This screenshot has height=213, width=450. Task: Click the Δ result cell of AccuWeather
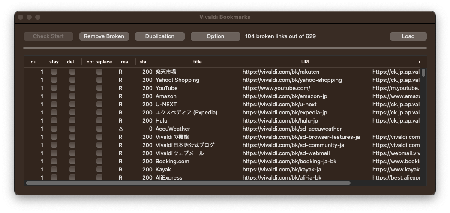[120, 129]
